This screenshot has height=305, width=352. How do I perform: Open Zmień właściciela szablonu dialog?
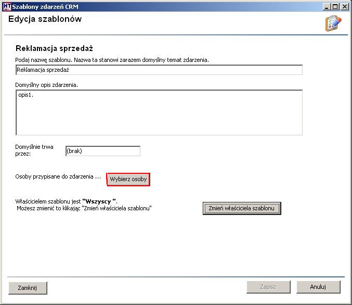[x=242, y=208]
